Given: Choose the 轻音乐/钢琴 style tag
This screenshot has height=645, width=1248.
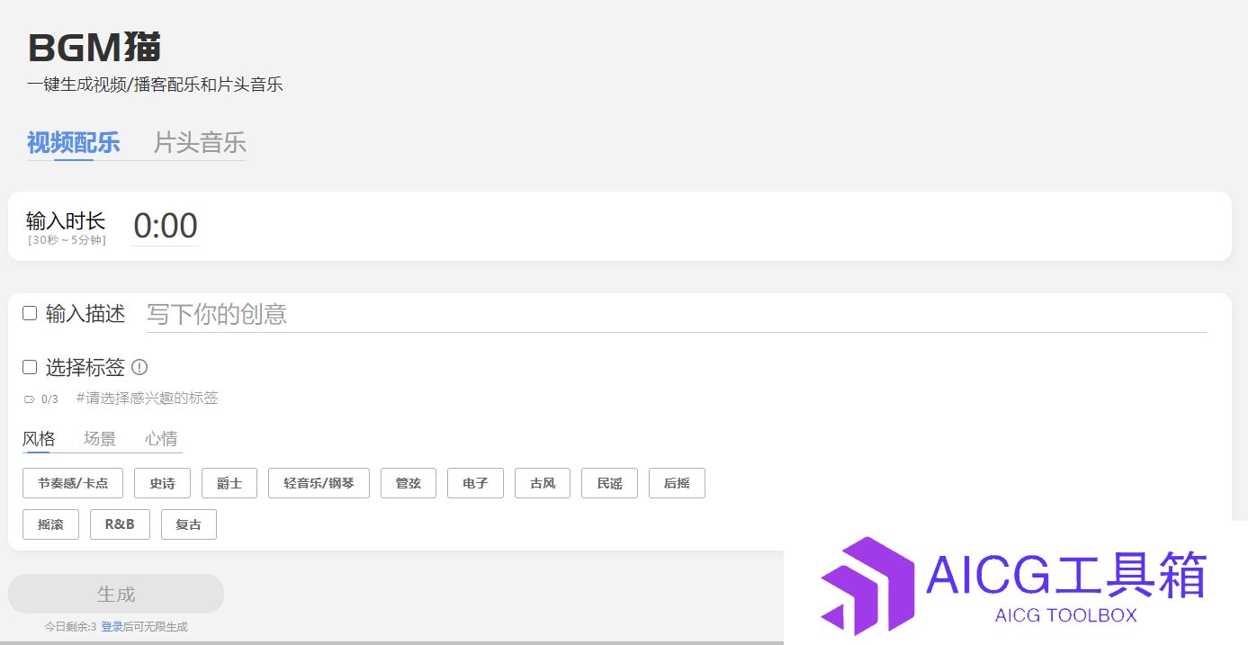Looking at the screenshot, I should click(x=319, y=483).
